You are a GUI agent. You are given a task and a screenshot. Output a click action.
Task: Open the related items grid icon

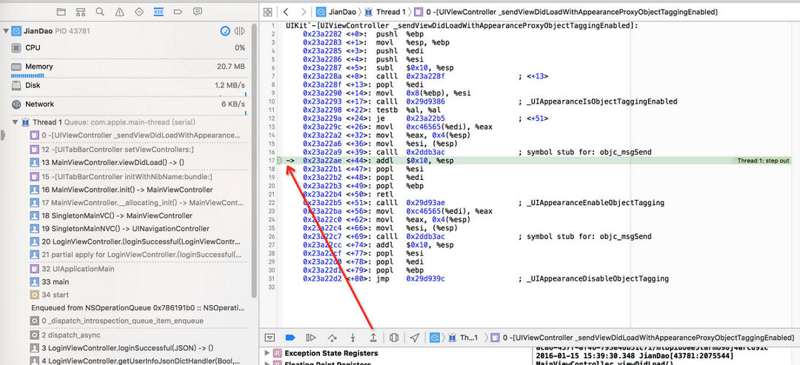[x=269, y=11]
